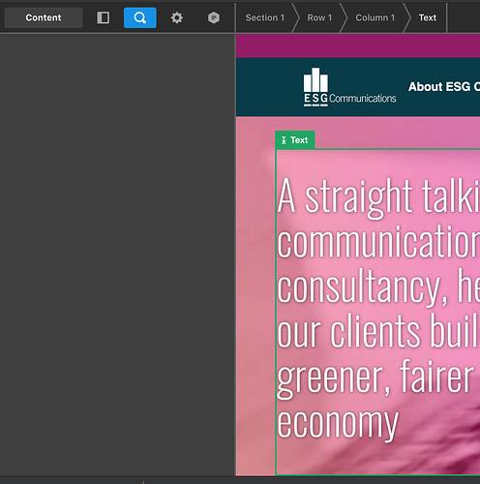480x484 pixels.
Task: Open the gear settings icon
Action: click(x=177, y=17)
